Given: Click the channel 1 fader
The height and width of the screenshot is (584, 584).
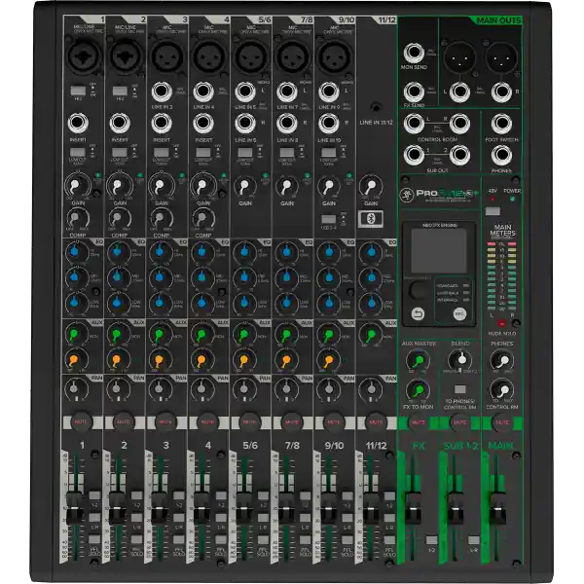Looking at the screenshot, I should click(x=75, y=508).
